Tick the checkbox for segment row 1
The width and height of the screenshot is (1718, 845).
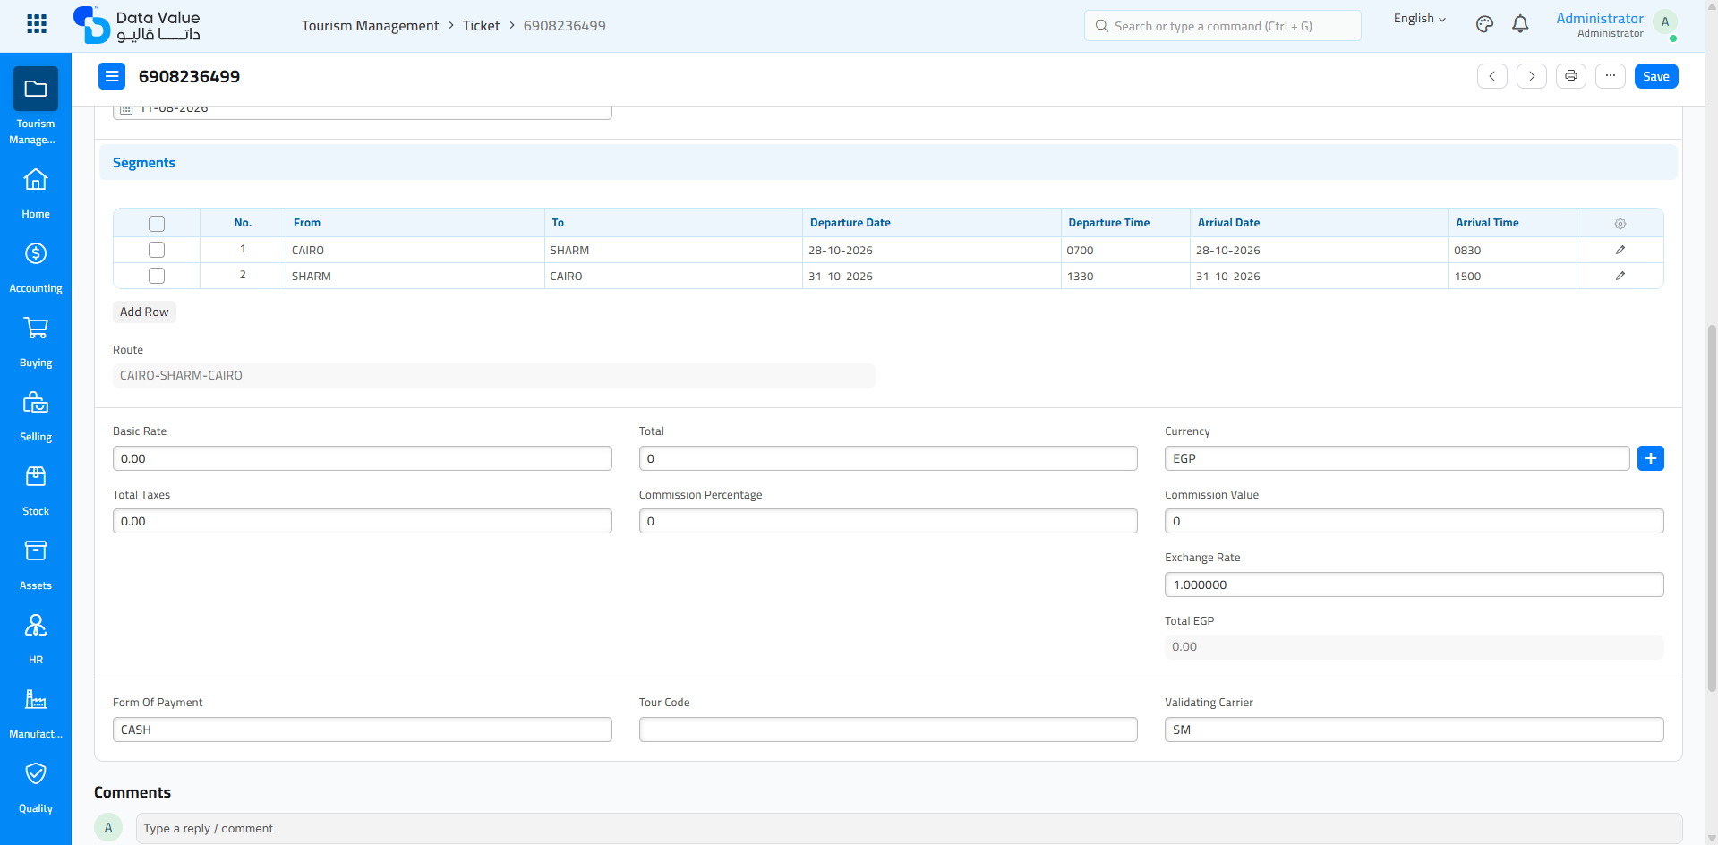157,250
